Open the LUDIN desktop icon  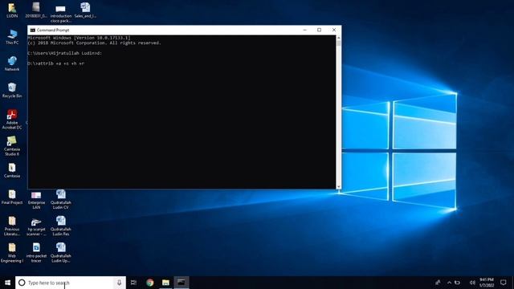point(12,10)
